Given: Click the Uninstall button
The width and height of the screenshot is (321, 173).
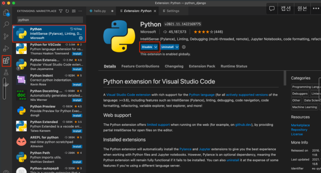Looking at the screenshot, I should coord(167,47).
